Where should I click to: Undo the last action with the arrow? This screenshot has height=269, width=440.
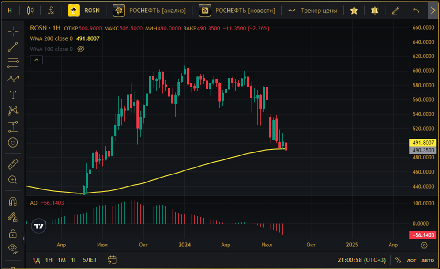(x=416, y=11)
